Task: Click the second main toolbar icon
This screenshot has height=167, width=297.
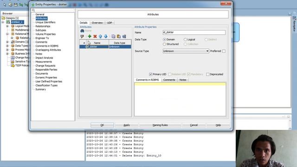Action: 10,5
